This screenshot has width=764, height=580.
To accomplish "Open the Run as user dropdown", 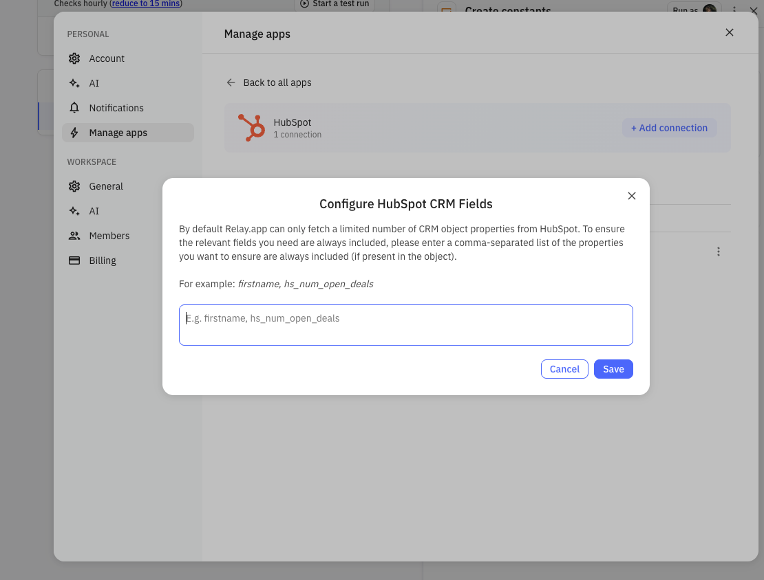I will [x=692, y=10].
